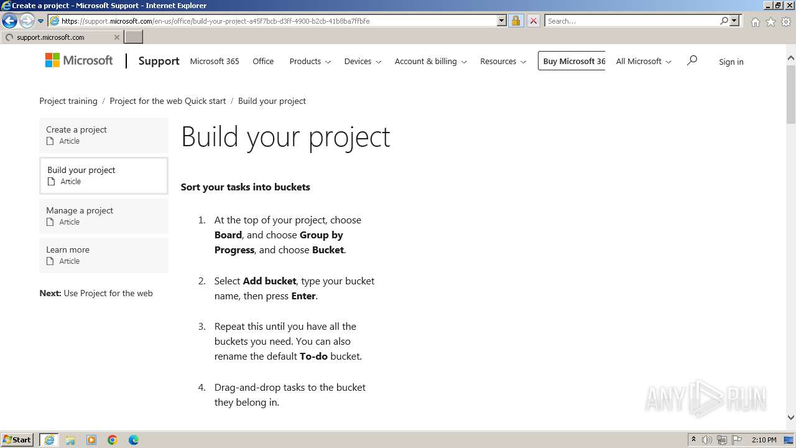Screen dimensions: 796x448
Task: Click the page scrollbar up arrow
Action: (790, 58)
